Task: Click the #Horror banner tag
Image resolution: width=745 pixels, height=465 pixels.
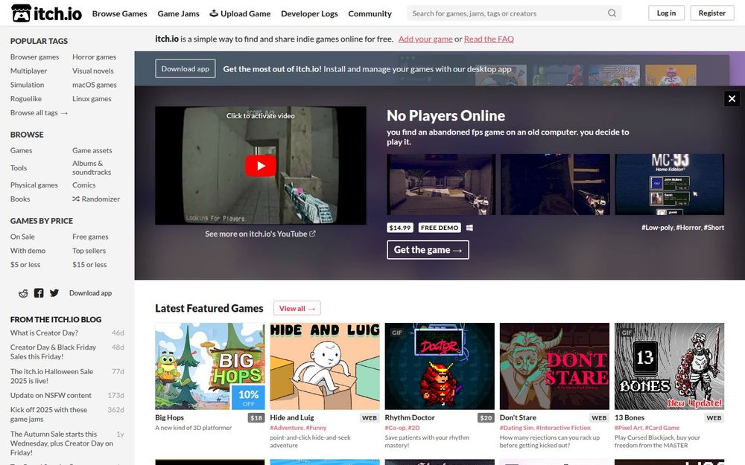Action: [689, 228]
